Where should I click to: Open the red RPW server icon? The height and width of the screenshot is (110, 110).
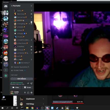[x=6, y=53]
